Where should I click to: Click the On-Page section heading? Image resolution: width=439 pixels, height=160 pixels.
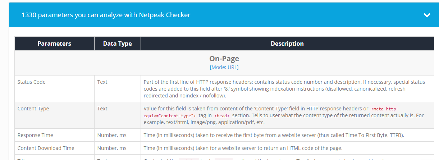coord(224,59)
